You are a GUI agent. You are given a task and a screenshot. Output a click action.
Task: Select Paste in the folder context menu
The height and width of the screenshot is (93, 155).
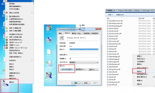(139, 72)
